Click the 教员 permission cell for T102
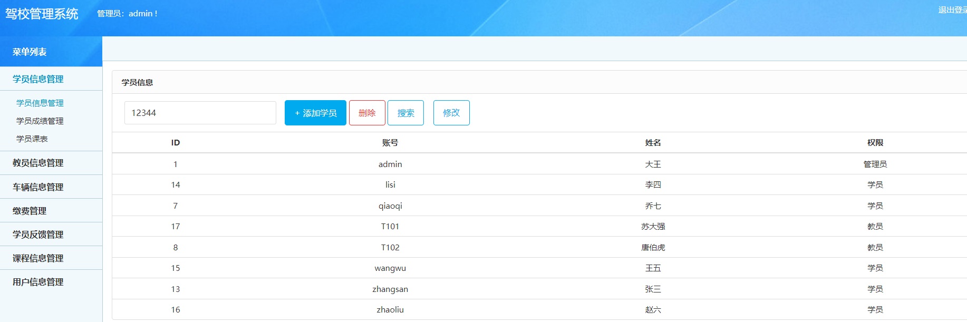Screen dimensions: 967x322 pos(875,247)
